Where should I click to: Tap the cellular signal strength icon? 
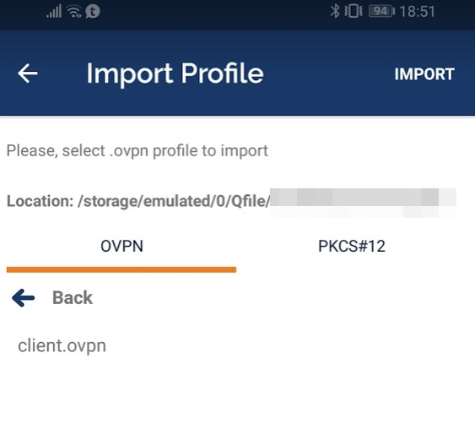(x=54, y=12)
